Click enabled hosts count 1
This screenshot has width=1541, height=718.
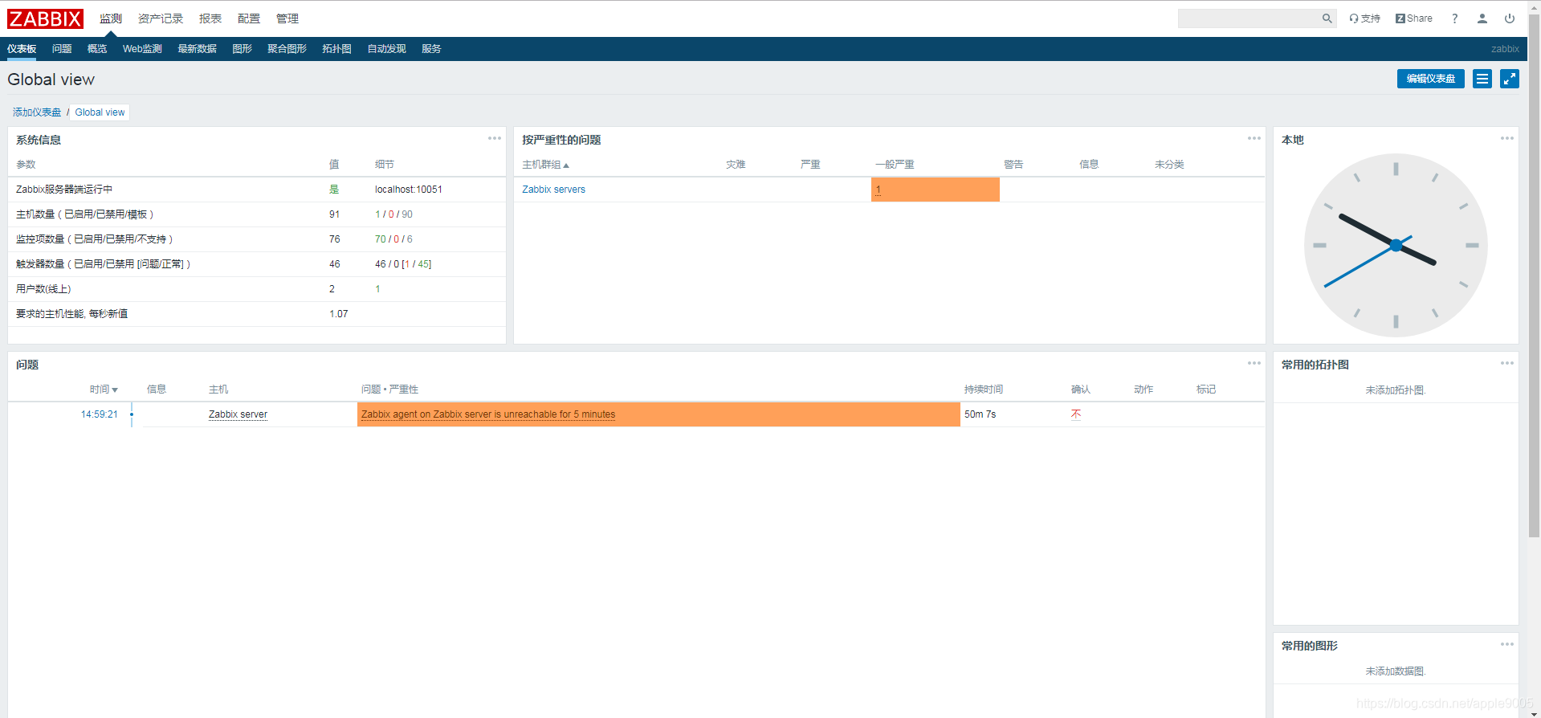point(377,214)
